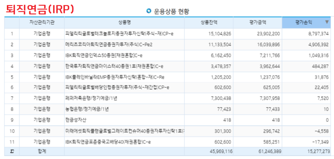This screenshot has height=159, width=334.
Task: Sort by 상품명 column header
Action: (x=124, y=22)
